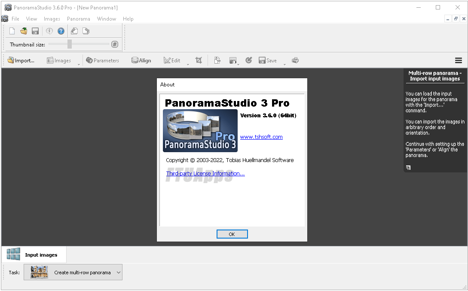Image resolution: width=468 pixels, height=291 pixels.
Task: Click the PRO app icon left of File
Action: coord(5,19)
